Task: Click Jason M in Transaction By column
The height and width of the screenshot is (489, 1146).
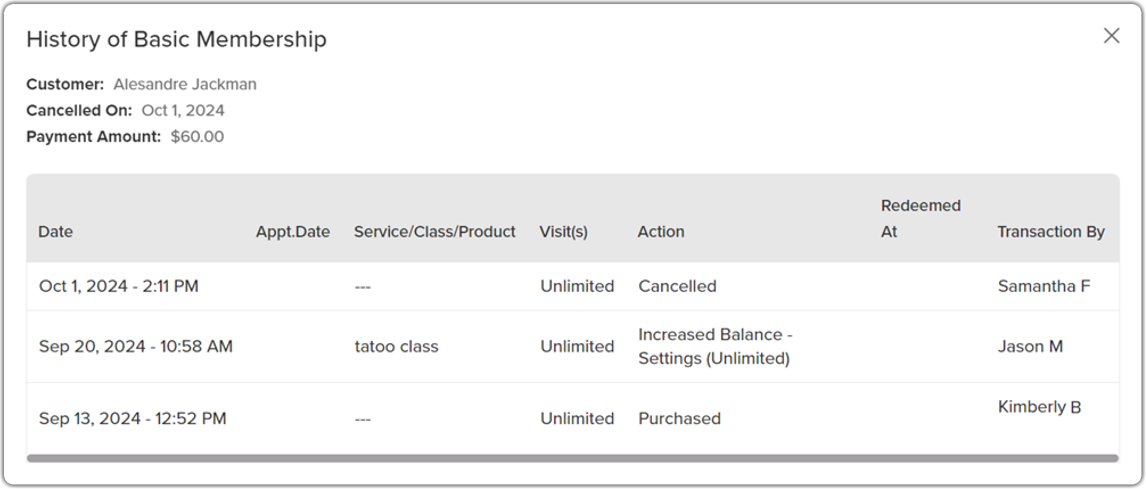Action: click(x=1030, y=346)
